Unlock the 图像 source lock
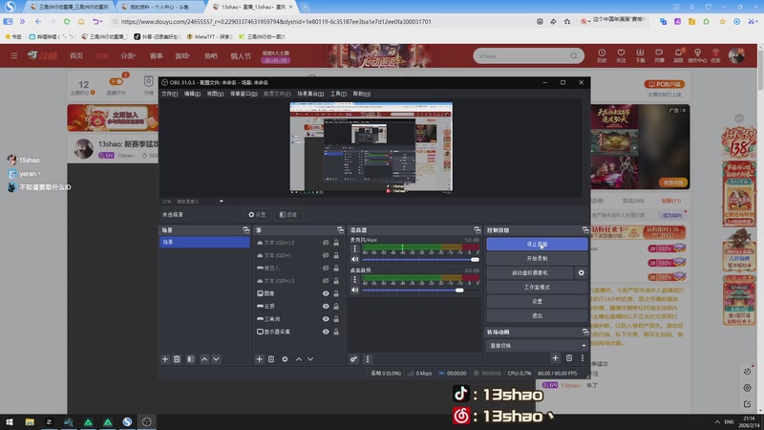Viewport: 764px width, 430px height. [336, 293]
